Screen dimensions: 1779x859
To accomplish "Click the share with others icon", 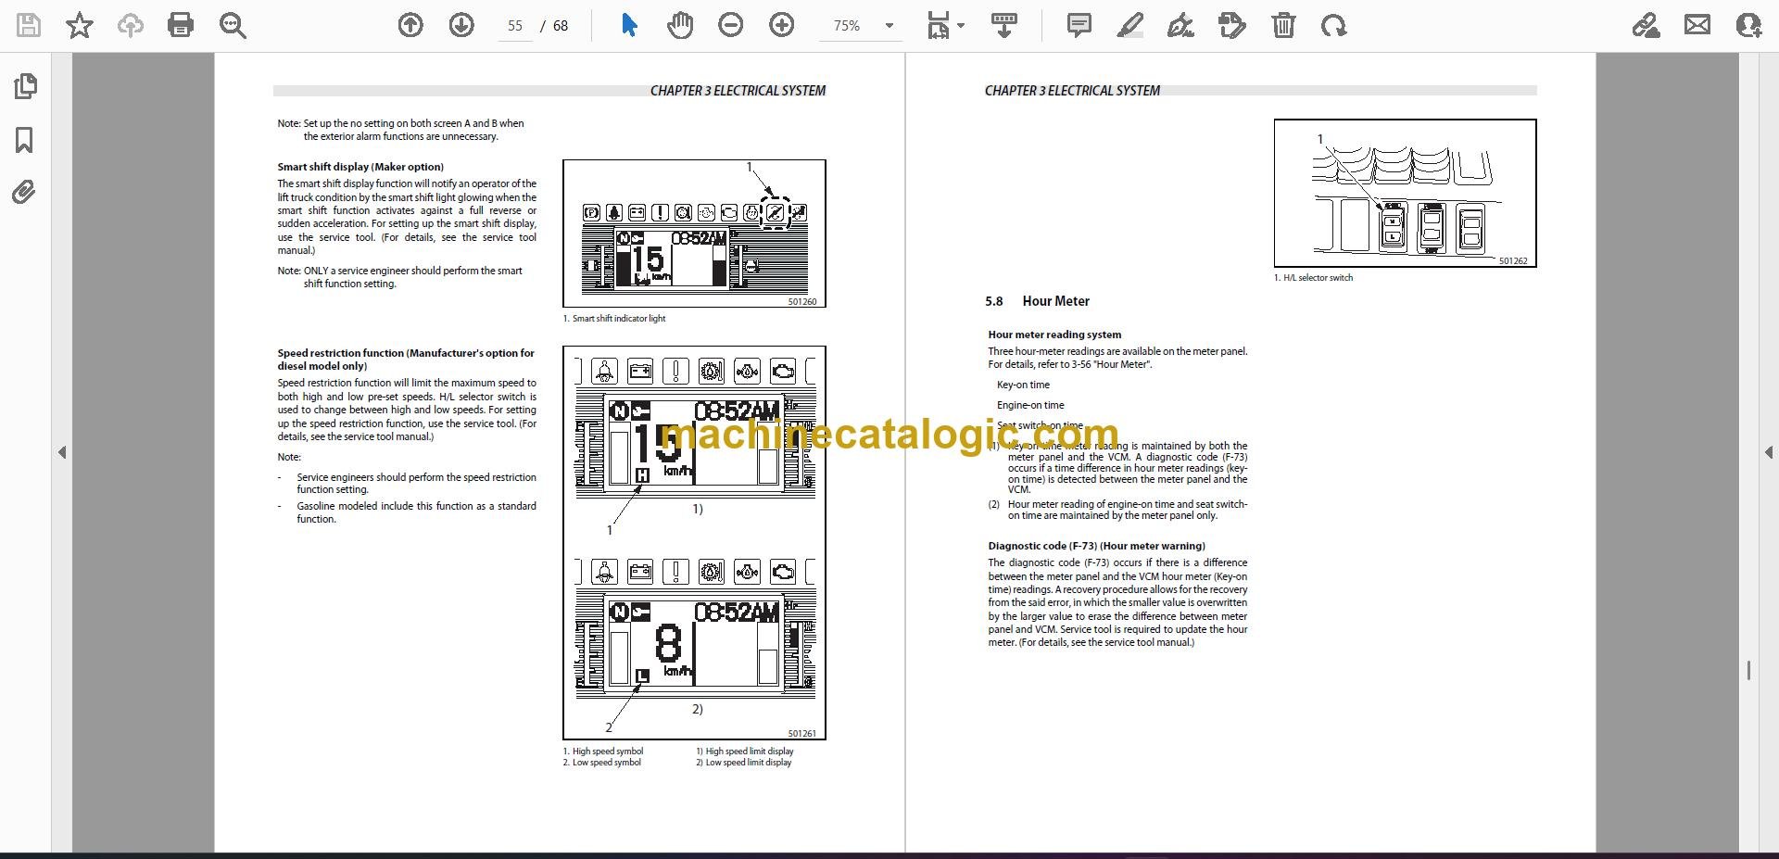I will pyautogui.click(x=1748, y=25).
